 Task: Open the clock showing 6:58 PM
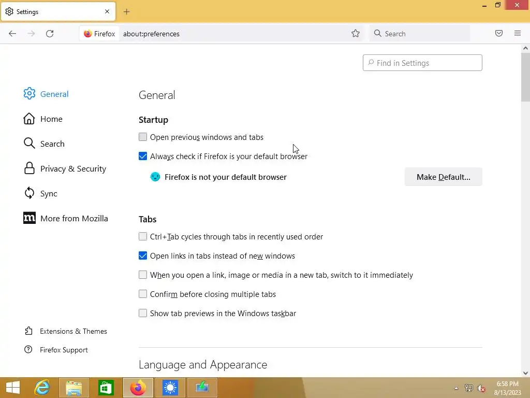pos(507,388)
